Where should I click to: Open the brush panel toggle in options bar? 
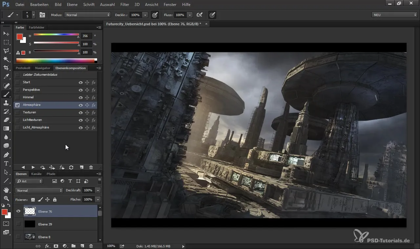42,15
